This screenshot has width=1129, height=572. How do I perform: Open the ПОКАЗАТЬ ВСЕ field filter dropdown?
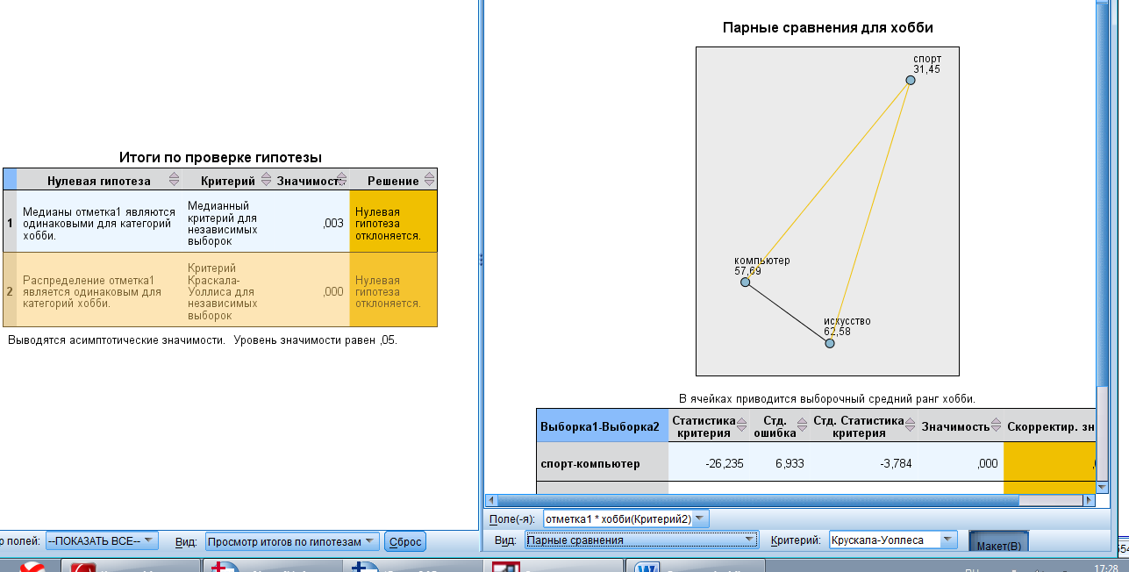point(102,541)
